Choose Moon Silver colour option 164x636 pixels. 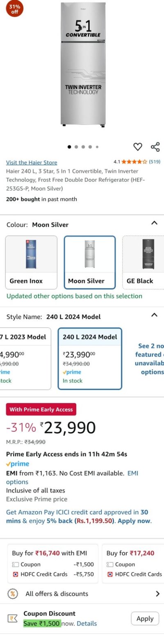pos(90,262)
